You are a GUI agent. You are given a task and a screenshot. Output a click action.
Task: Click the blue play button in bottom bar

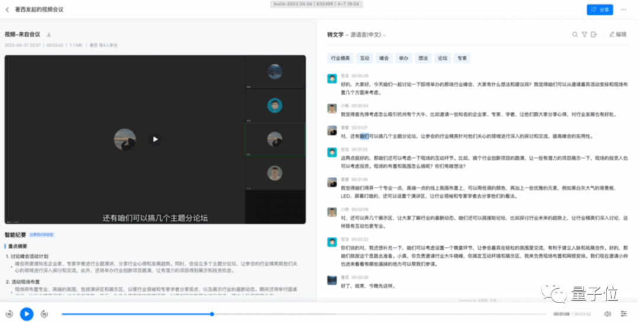click(27, 314)
